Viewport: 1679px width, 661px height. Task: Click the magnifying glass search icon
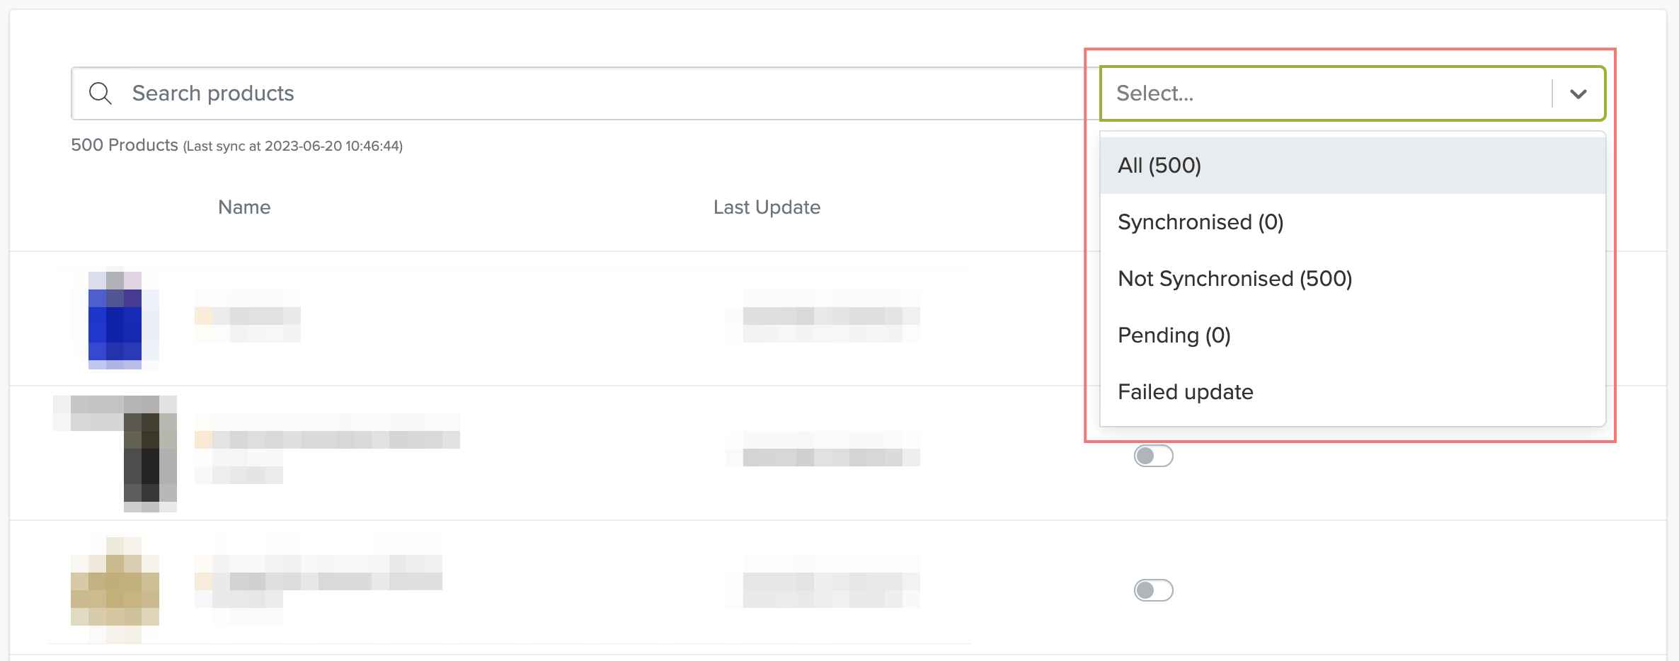pos(100,93)
